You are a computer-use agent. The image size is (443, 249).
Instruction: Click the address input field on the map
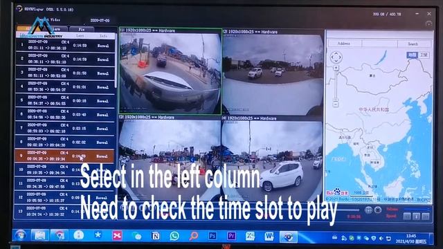point(379,44)
